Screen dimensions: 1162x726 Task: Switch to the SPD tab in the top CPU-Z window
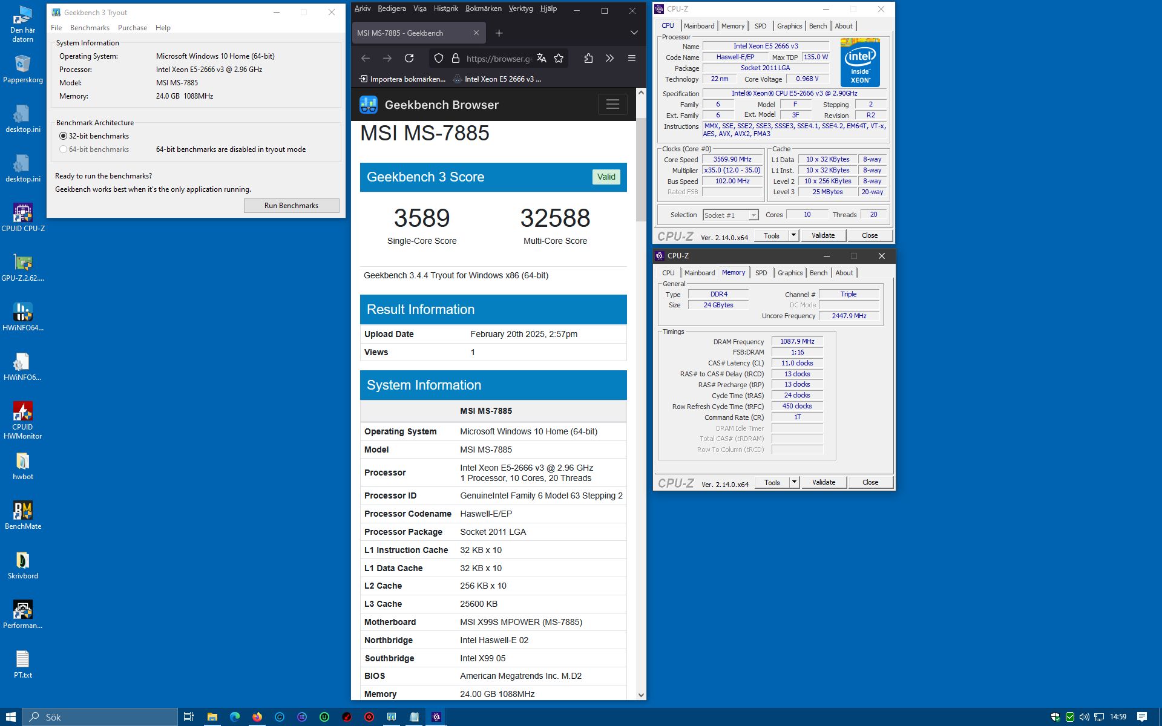pyautogui.click(x=761, y=26)
